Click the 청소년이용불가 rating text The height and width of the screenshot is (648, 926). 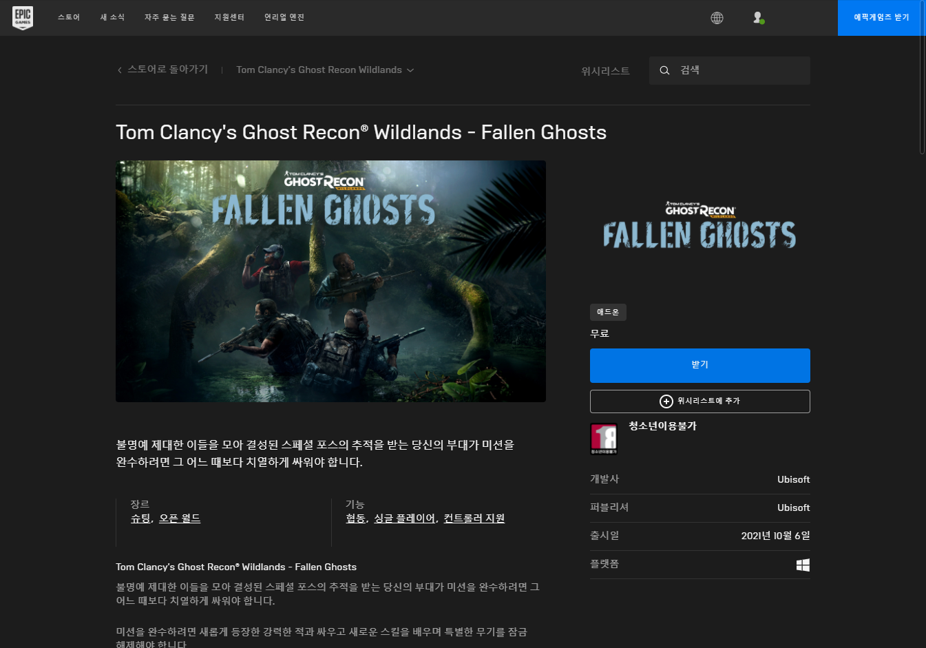click(x=662, y=426)
